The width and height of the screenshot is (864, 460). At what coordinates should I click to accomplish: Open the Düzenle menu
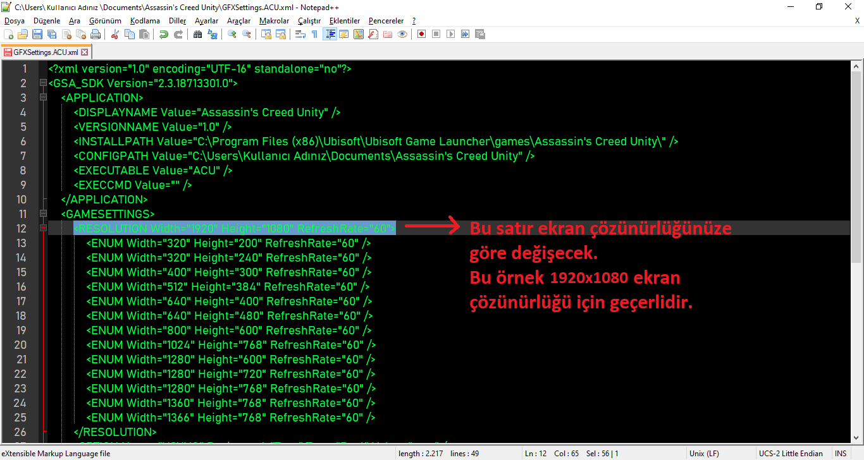(x=47, y=21)
